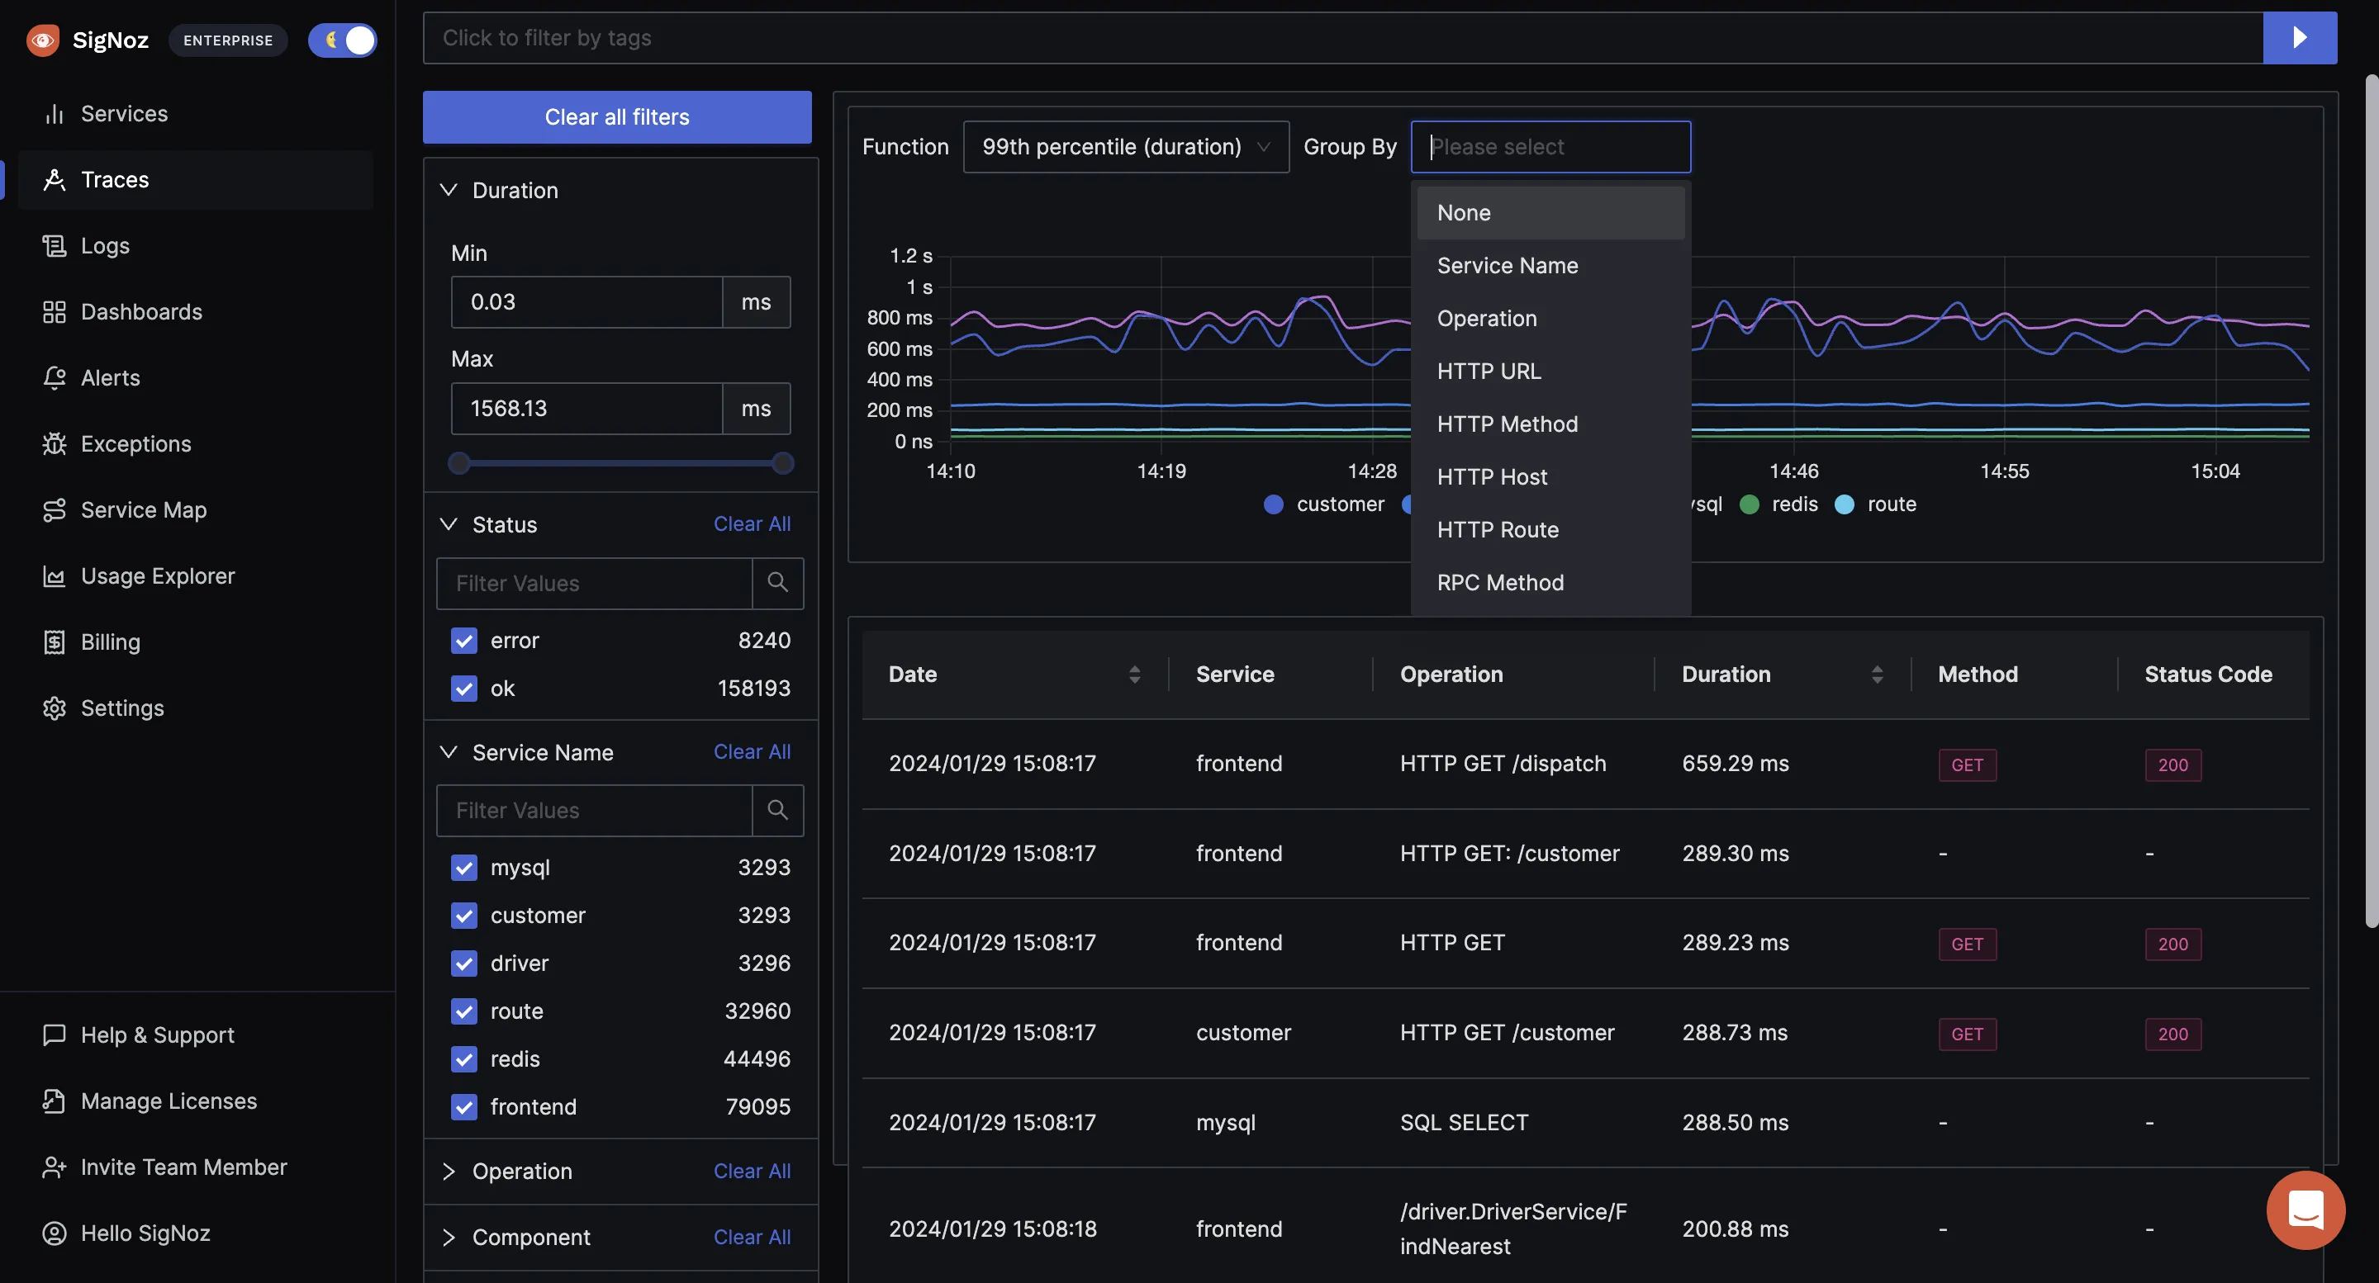
Task: Toggle the dark mode theme switch
Action: click(343, 40)
